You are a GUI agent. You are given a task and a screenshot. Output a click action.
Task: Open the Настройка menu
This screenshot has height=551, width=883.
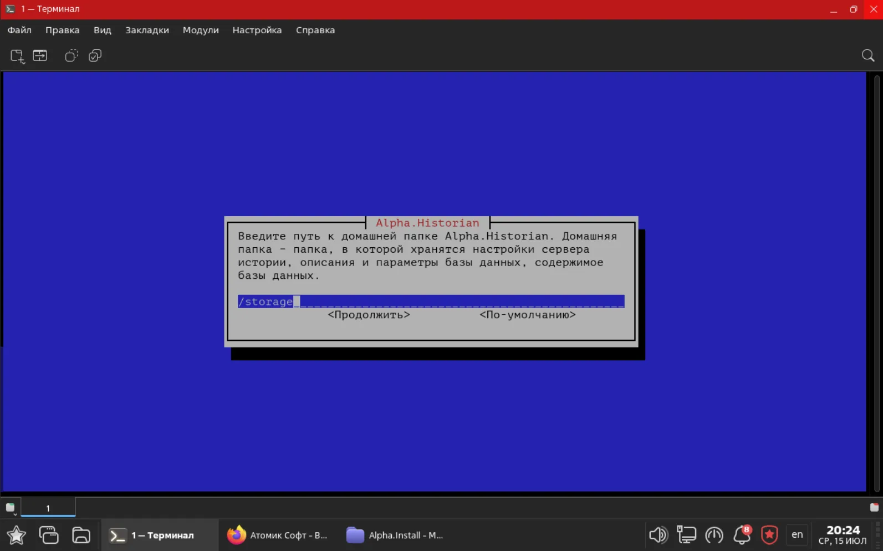tap(257, 30)
